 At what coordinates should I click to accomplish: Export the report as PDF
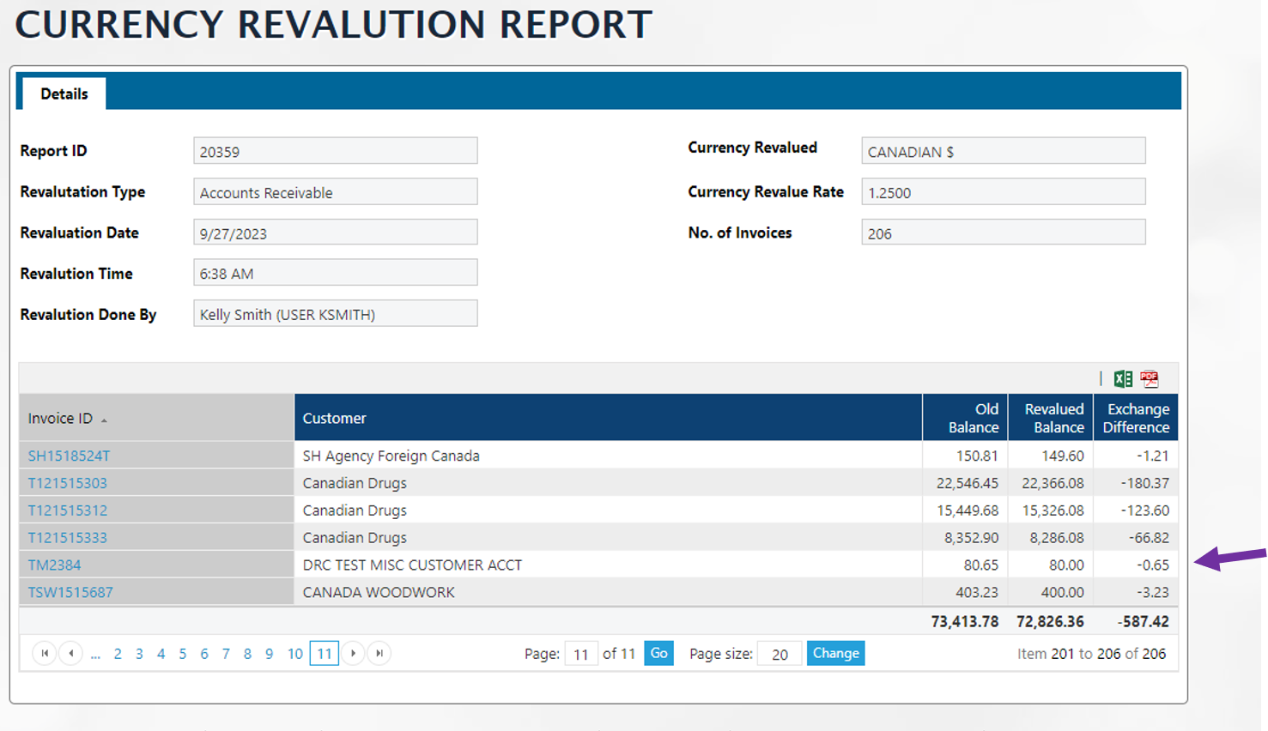click(1150, 379)
